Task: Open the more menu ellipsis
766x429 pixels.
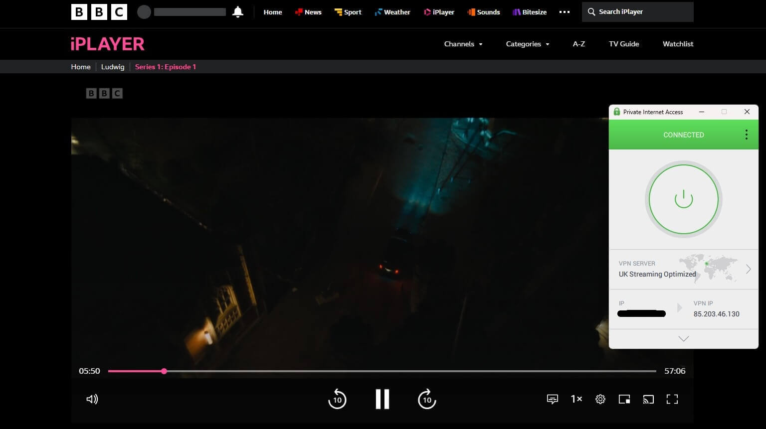Action: click(565, 12)
